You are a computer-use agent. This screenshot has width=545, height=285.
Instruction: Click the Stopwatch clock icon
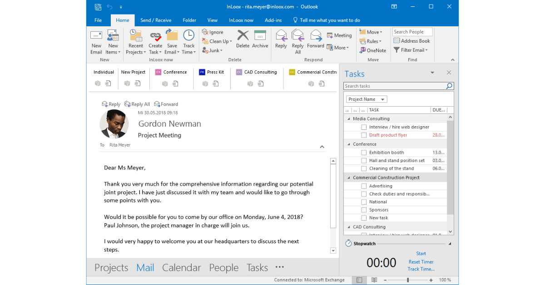[348, 243]
